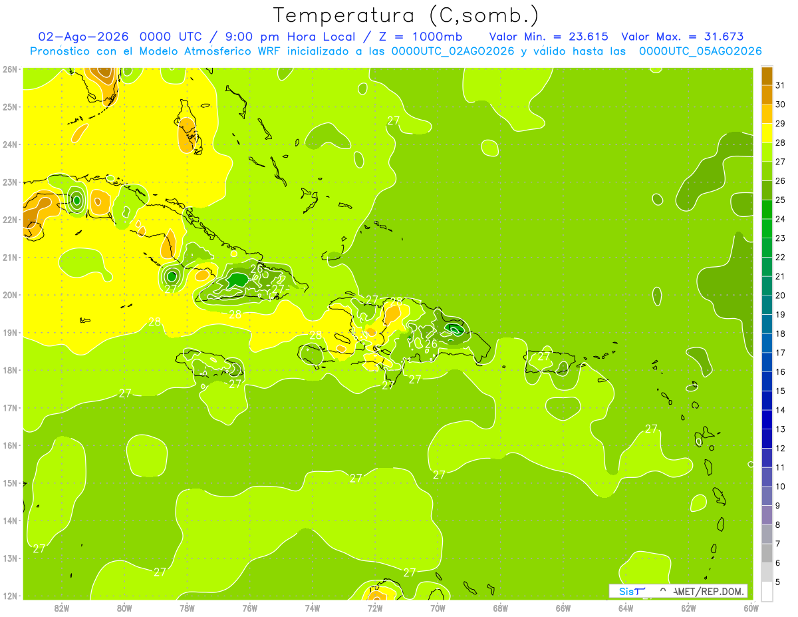Viewport: 798px width, 617px height.
Task: Click the latitude axis label "16N"
Action: 10,445
